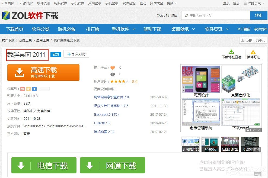Open the 驱动 menu in top bar
This screenshot has width=268, height=178.
click(143, 4)
